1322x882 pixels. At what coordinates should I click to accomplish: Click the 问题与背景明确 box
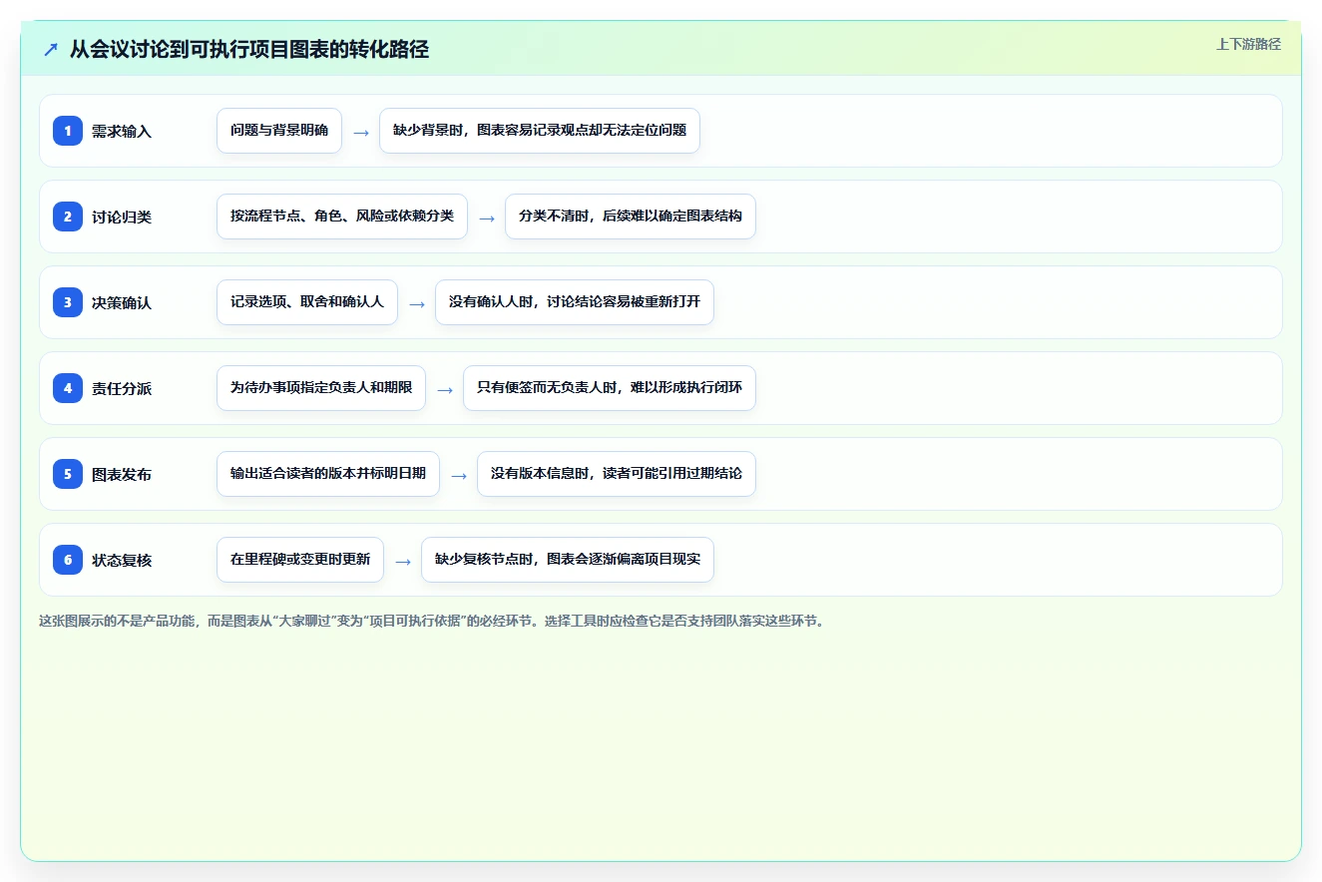[x=279, y=131]
